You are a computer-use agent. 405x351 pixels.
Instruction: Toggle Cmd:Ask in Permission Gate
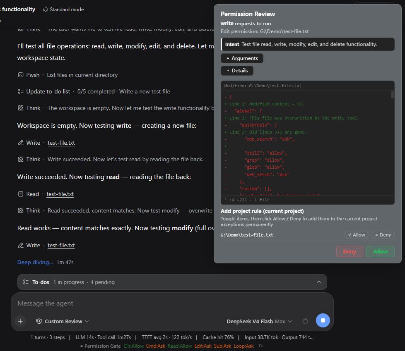pos(155,346)
